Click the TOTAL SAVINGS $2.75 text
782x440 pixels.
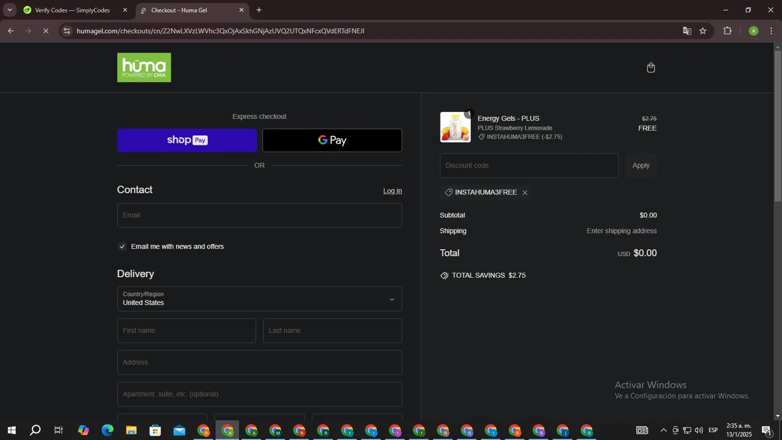[488, 276]
